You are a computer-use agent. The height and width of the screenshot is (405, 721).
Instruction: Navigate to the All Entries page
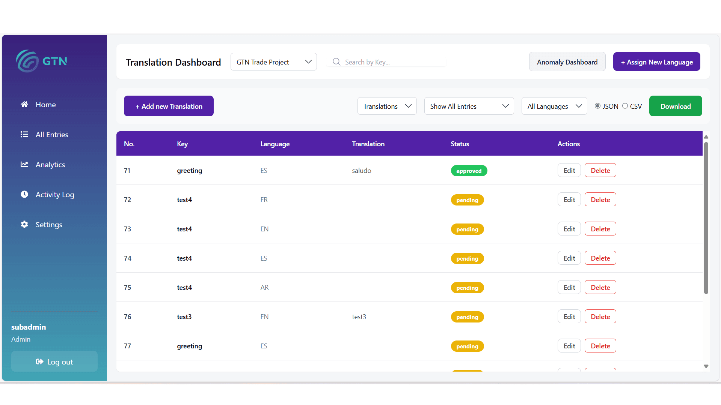coord(52,134)
